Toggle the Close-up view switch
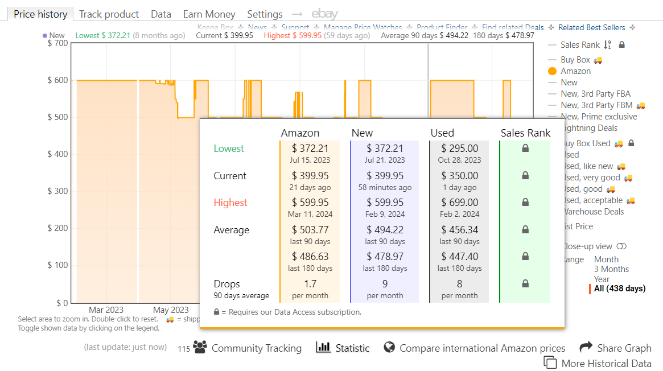Viewport: 663px width, 371px height. pyautogui.click(x=621, y=246)
